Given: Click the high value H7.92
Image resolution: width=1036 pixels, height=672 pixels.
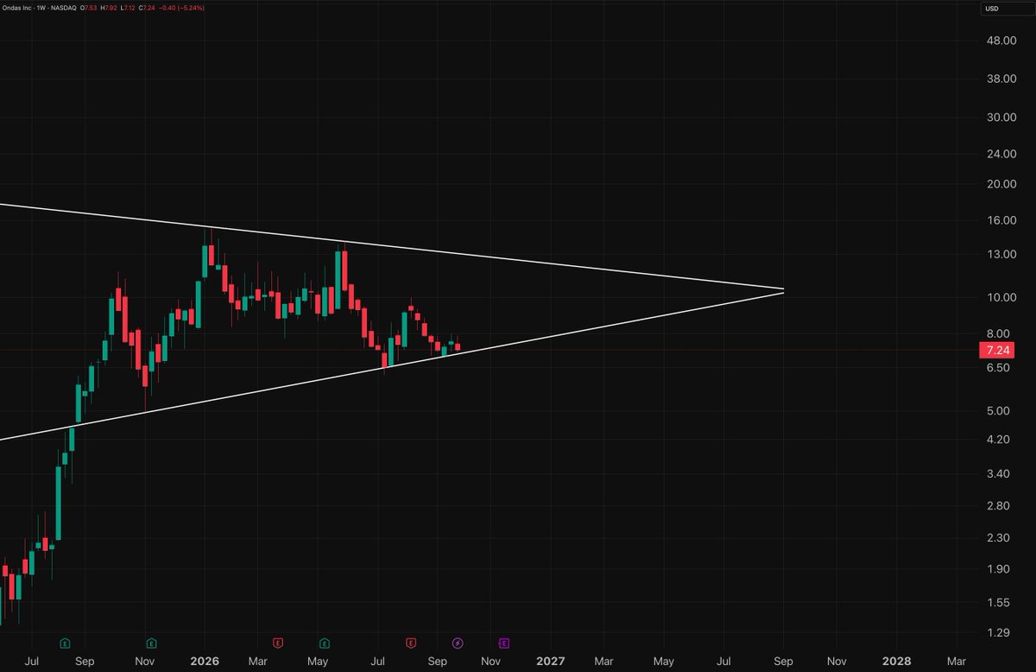Looking at the screenshot, I should coord(110,8).
